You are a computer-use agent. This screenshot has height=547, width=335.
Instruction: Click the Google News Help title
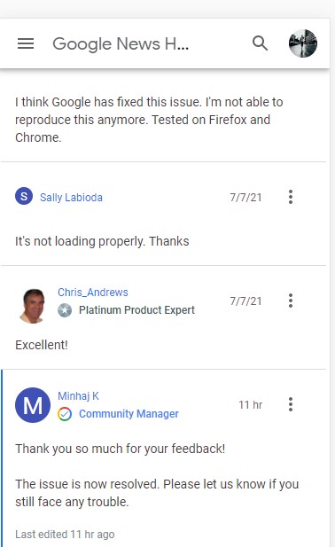tap(121, 44)
